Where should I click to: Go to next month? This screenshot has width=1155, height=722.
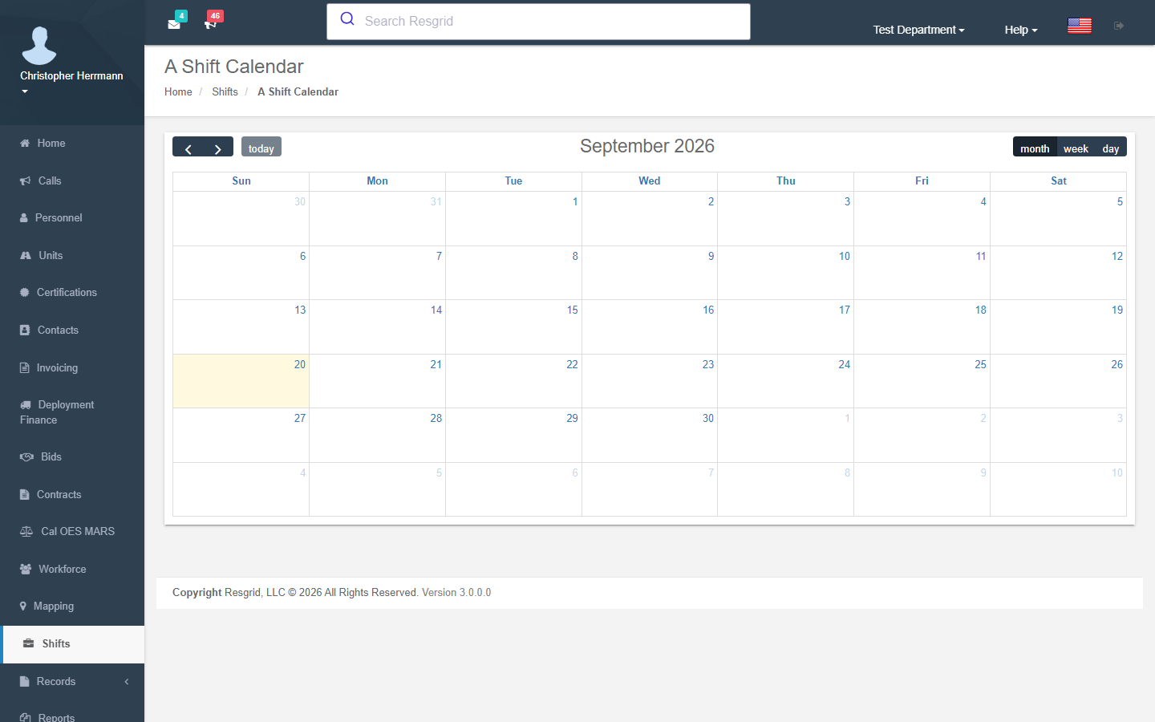[218, 148]
